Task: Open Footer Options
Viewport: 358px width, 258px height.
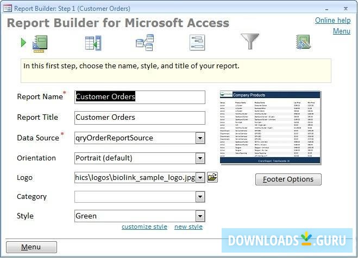Action: click(x=288, y=179)
